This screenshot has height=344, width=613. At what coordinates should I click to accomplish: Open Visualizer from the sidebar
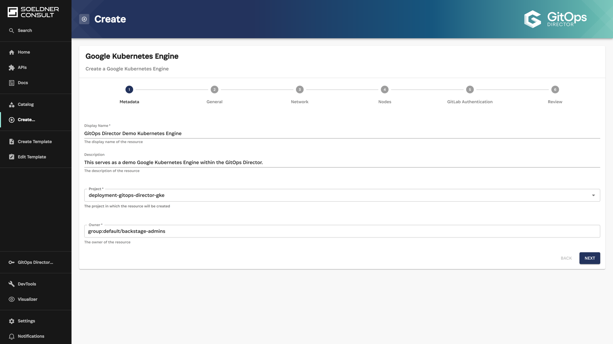(36, 299)
